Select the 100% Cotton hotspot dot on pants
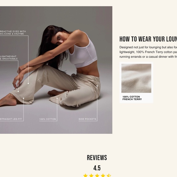 click(x=57, y=98)
